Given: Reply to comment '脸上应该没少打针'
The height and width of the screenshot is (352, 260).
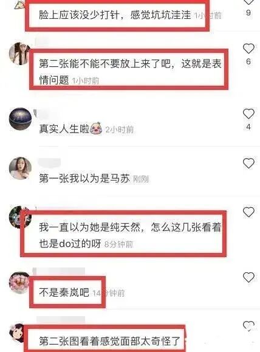Looking at the screenshot, I should (115, 15).
